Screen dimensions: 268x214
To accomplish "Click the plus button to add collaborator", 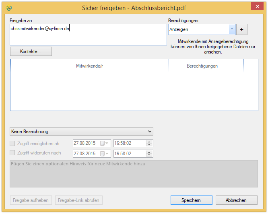I will pos(242,29).
